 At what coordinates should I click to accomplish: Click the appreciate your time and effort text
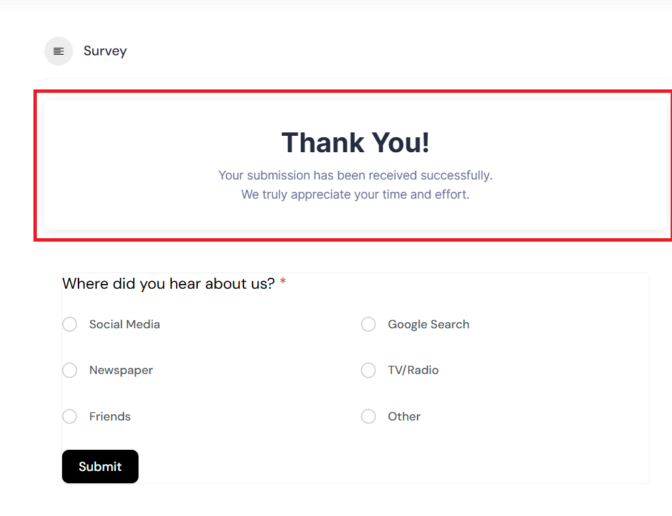point(355,195)
